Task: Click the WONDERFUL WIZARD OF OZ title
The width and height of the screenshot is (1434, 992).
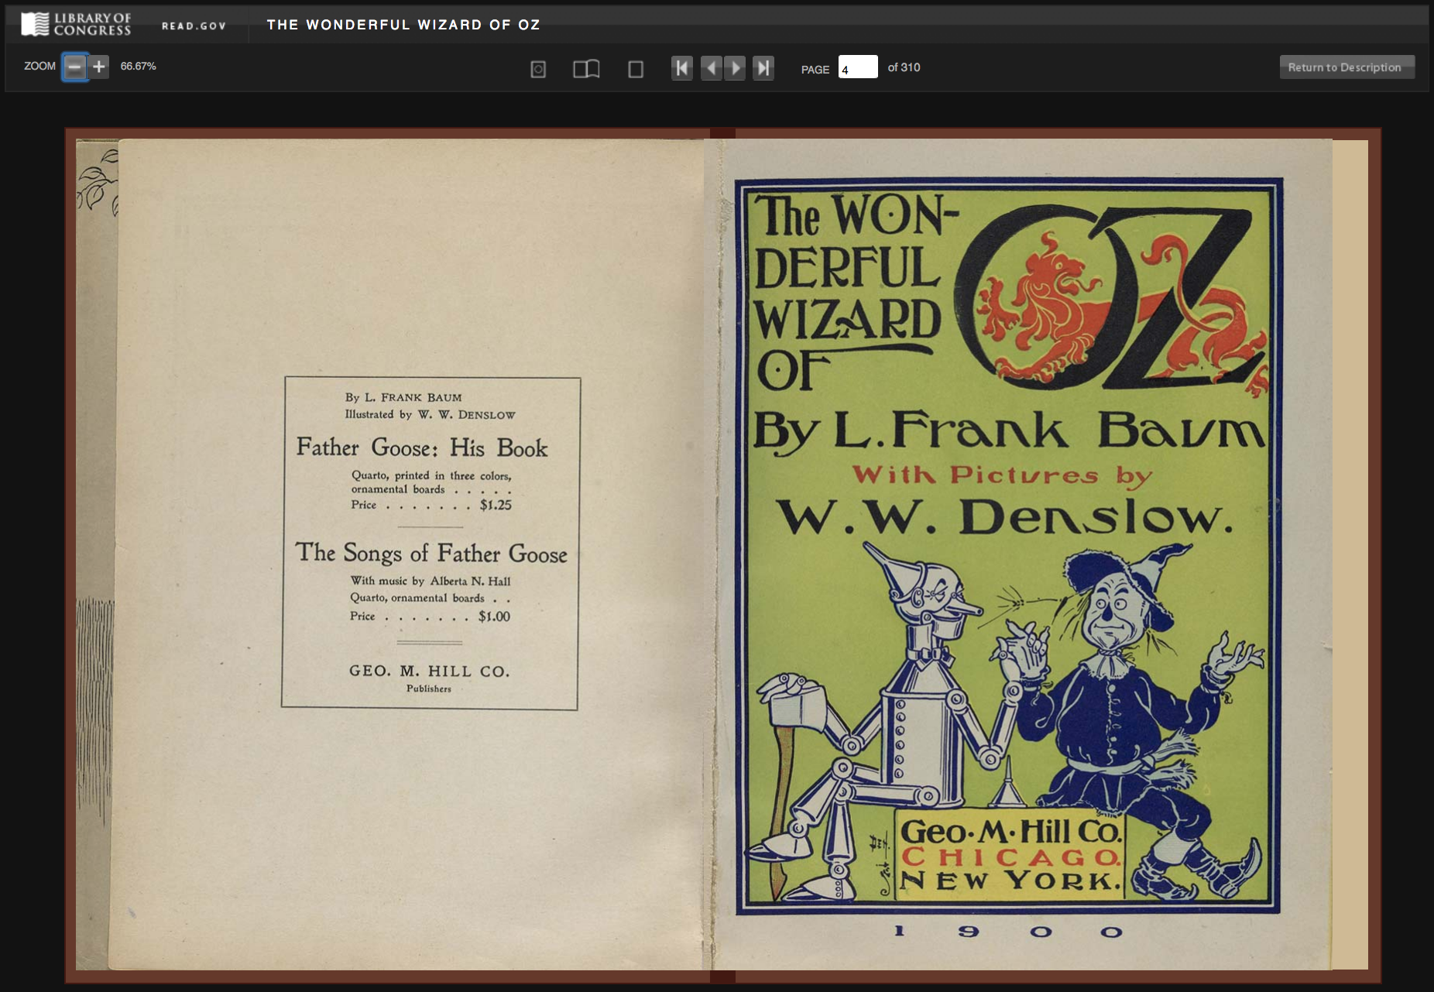Action: pos(402,24)
